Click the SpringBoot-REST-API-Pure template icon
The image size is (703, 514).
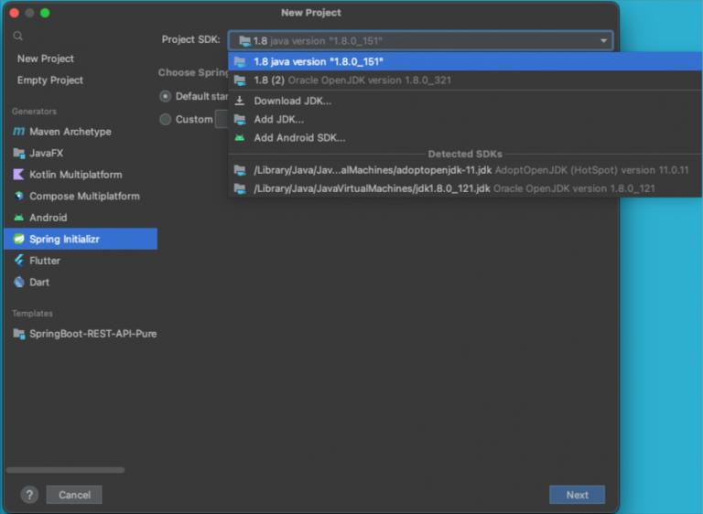click(19, 334)
